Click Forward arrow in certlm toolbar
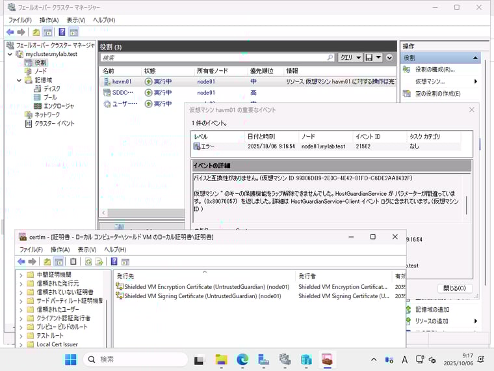 (32, 262)
